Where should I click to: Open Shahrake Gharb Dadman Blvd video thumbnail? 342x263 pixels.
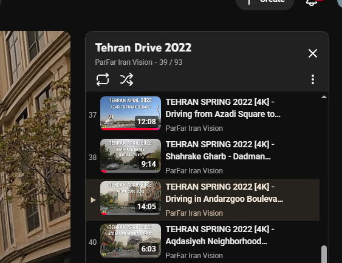tap(131, 156)
